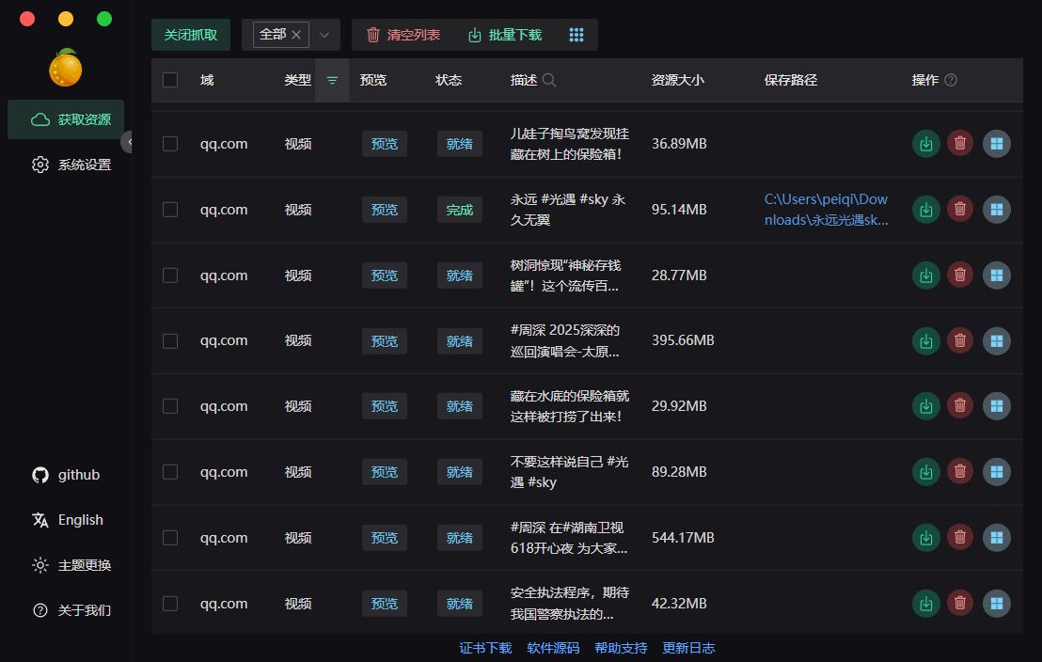Open saved file path for 95.14MB video
This screenshot has height=662, width=1042.
pyautogui.click(x=826, y=210)
